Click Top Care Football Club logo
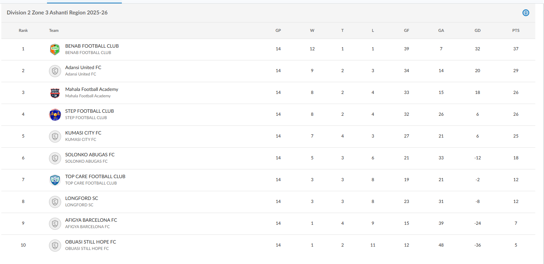 tap(55, 180)
